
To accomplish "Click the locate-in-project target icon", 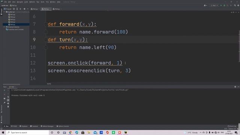I will click(x=14, y=9).
